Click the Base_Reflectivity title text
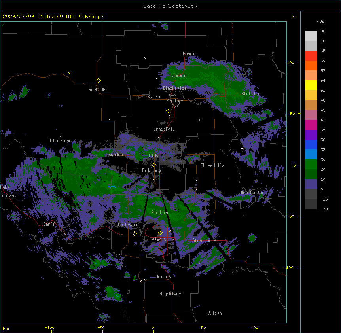Viewport: 341px width, 333px height. click(170, 6)
